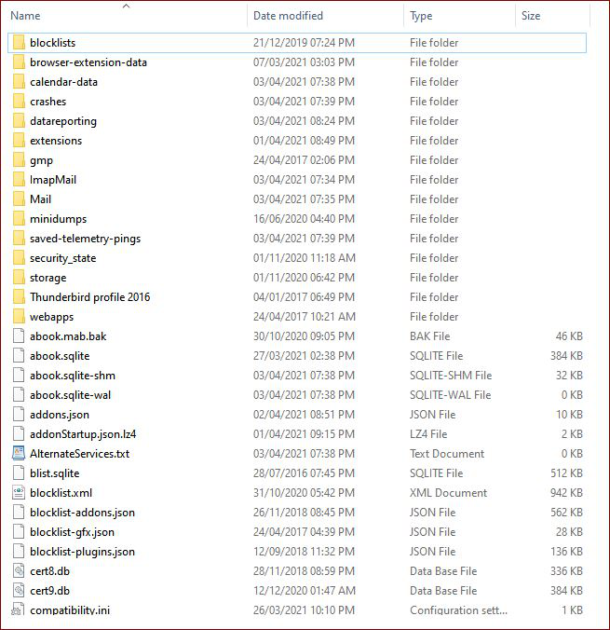Click the minidumps date 16/06/2020 04:40 PM
The height and width of the screenshot is (630, 610).
304,219
